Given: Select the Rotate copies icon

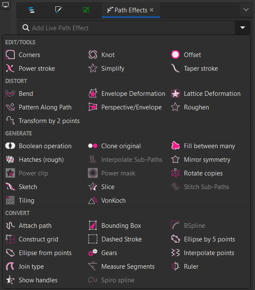Looking at the screenshot, I should [175, 173].
